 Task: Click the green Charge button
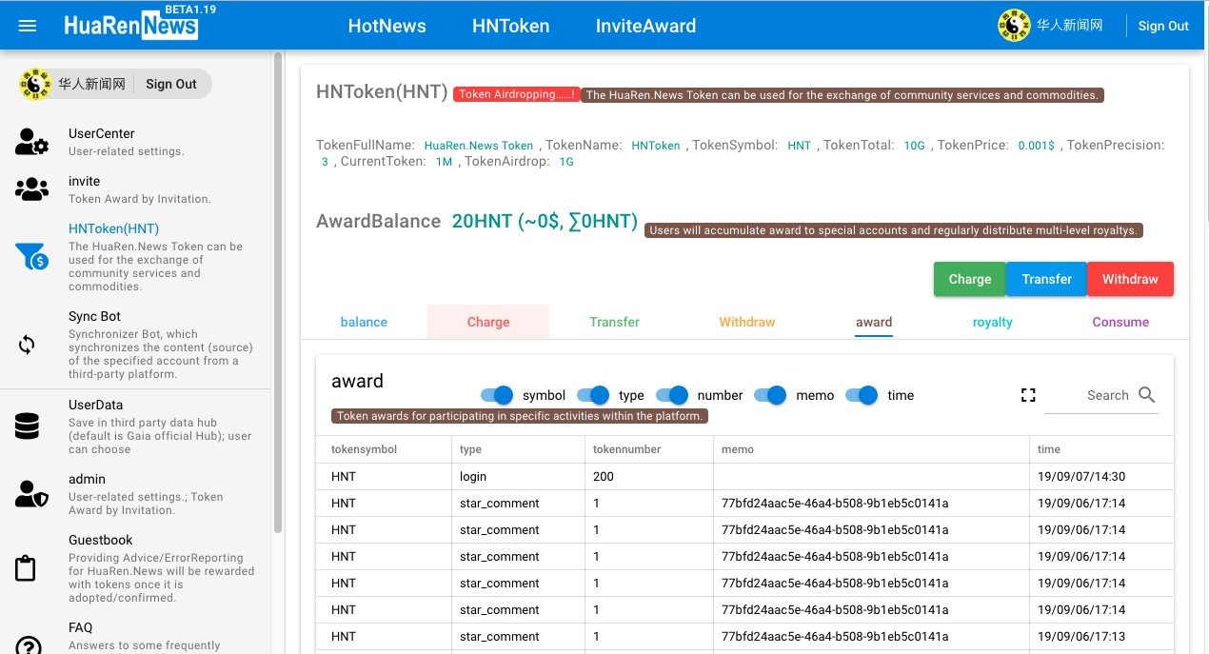tap(970, 279)
